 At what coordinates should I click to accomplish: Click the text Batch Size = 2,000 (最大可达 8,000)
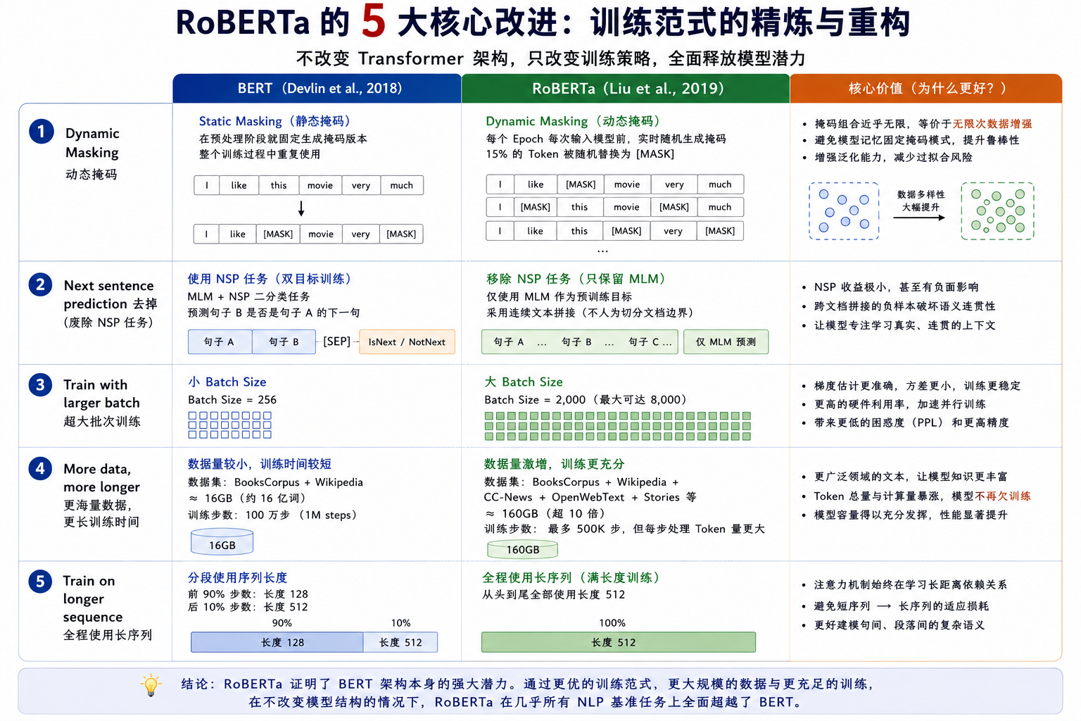coord(586,400)
